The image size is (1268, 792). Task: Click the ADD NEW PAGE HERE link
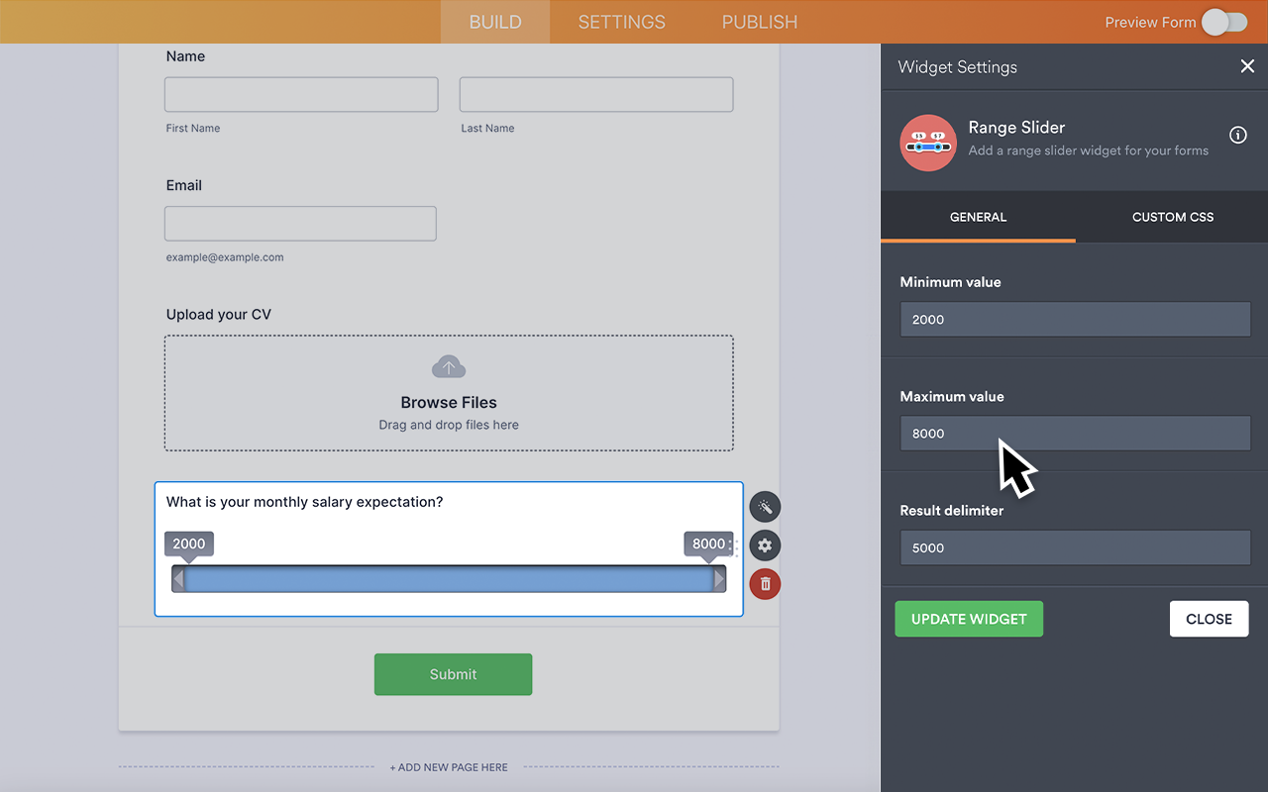click(449, 766)
